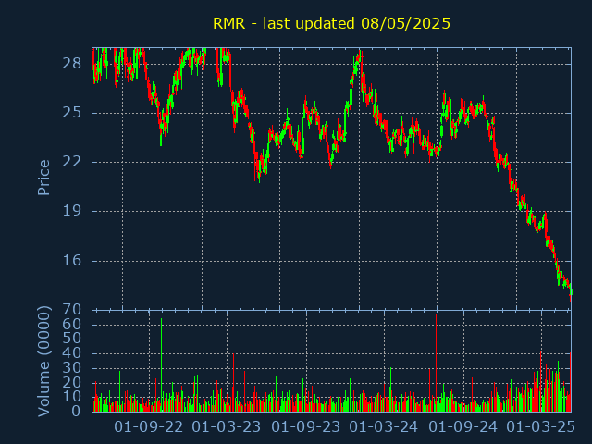Click volume axis value 0
The width and height of the screenshot is (592, 444).
coord(76,411)
